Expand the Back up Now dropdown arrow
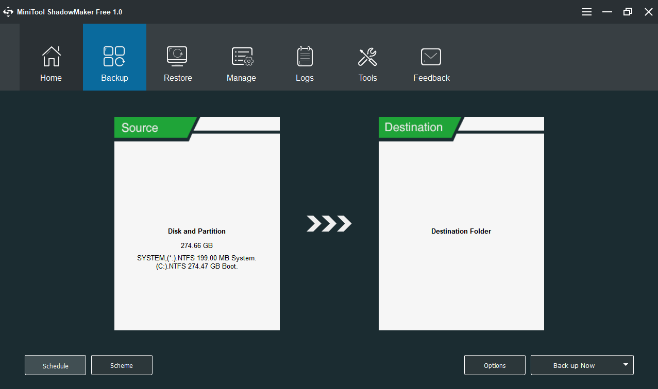658x389 pixels. pos(626,365)
